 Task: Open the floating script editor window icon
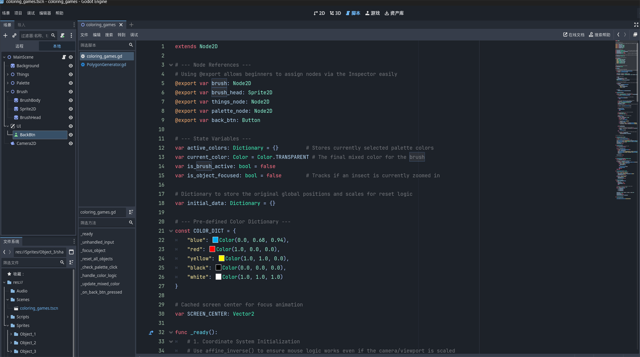(x=635, y=35)
